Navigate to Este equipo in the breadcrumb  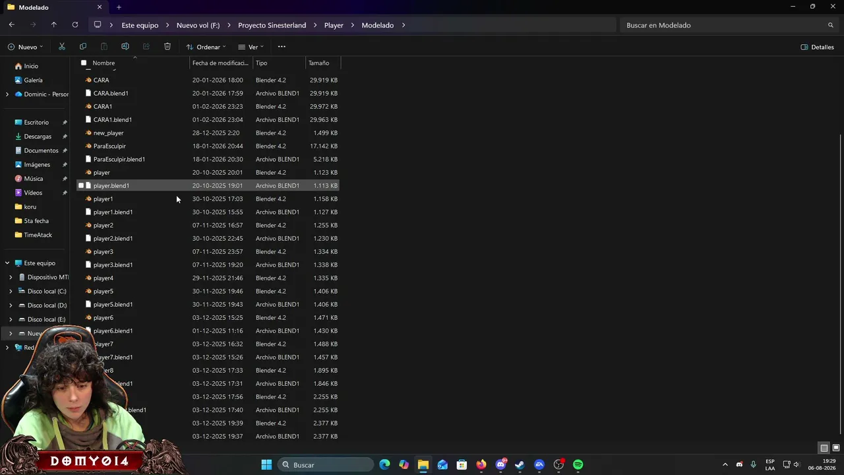[140, 25]
